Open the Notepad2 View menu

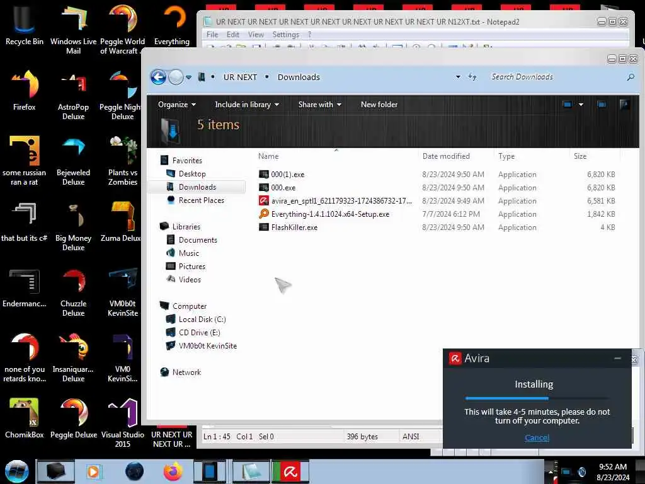coord(256,35)
